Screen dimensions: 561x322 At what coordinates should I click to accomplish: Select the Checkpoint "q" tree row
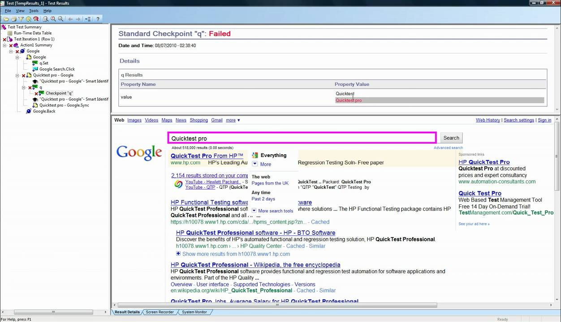(x=59, y=93)
